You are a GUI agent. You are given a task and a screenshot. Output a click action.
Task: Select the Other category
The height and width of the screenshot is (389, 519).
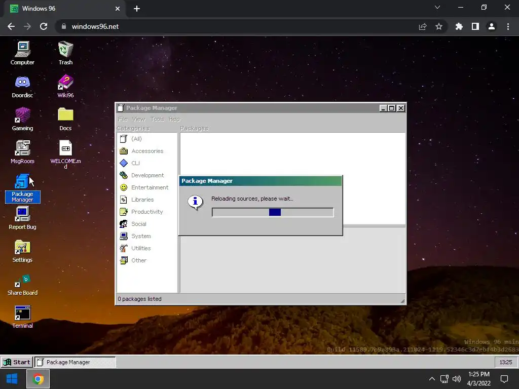(147, 260)
